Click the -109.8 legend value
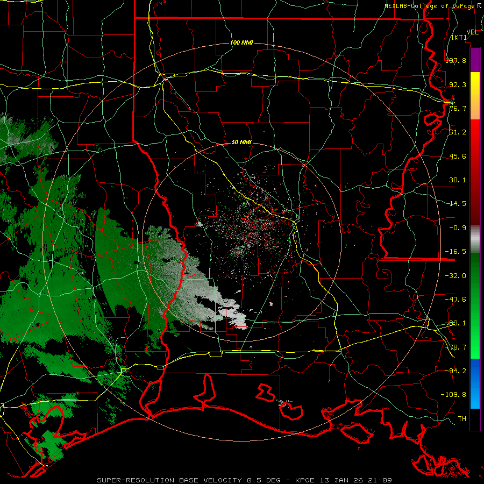This screenshot has height=484, width=484. tap(453, 395)
